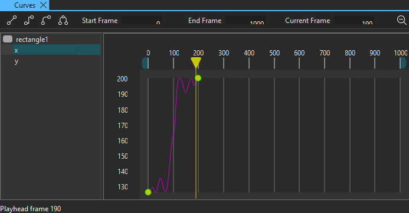Image resolution: width=409 pixels, height=213 pixels.
Task: Select the bezier handle curve tool
Action: point(63,20)
